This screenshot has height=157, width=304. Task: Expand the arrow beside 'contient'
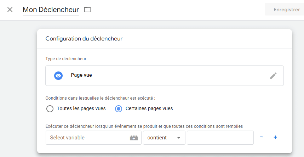[x=179, y=138]
